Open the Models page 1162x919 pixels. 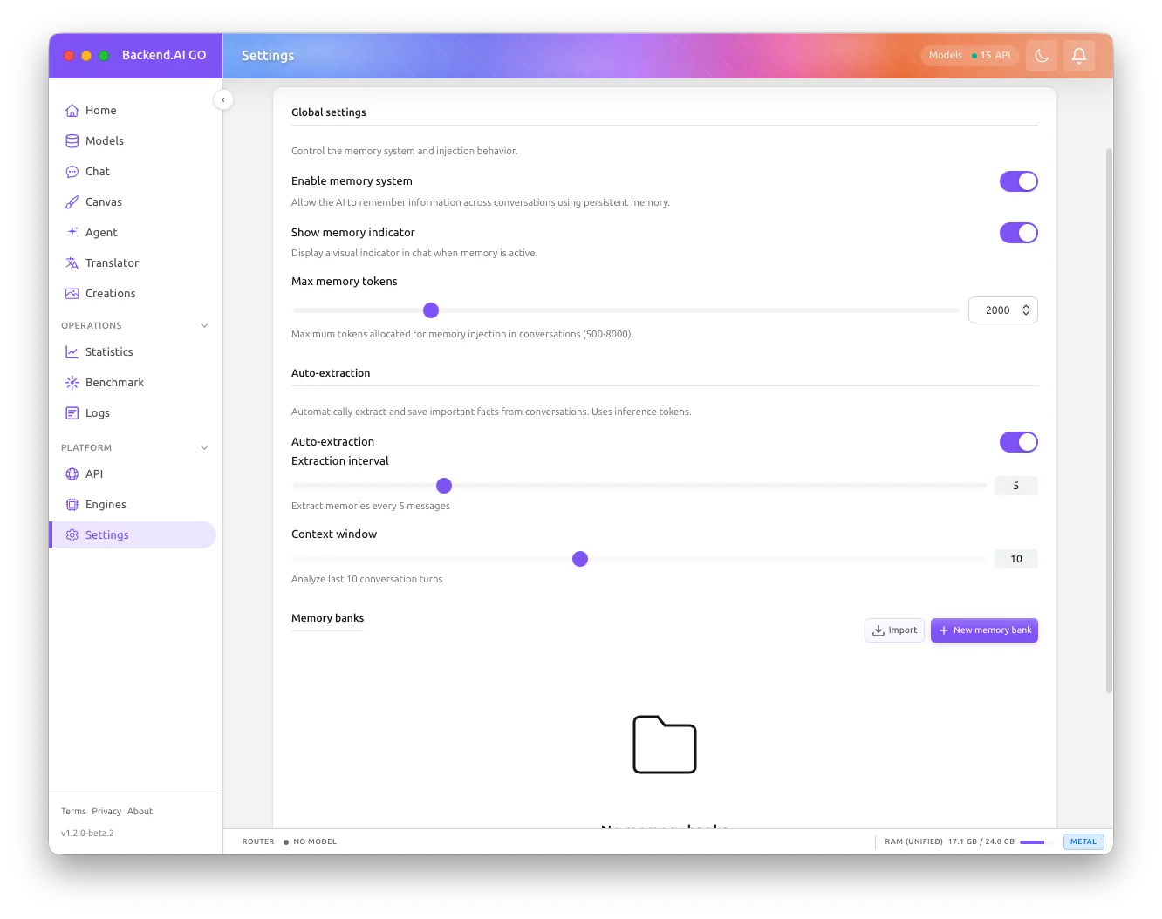point(105,140)
